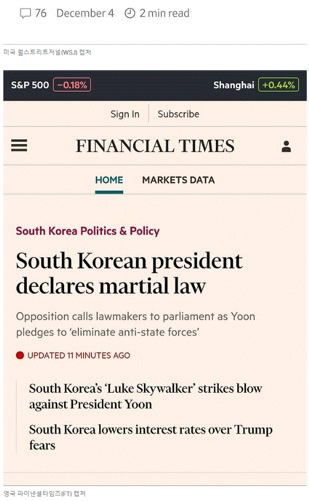
Task: Open the 'Luke Skywalker' strikes blow story
Action: (x=146, y=396)
